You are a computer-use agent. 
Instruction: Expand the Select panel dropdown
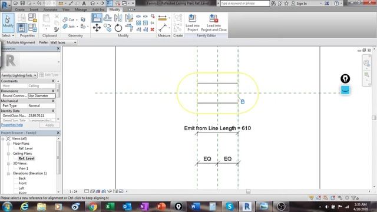(8, 35)
